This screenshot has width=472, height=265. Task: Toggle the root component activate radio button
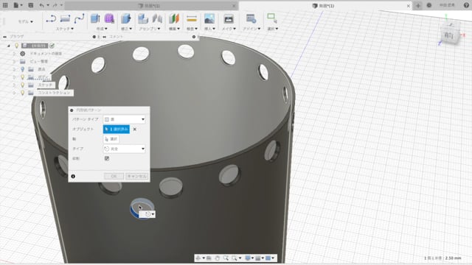click(x=52, y=46)
